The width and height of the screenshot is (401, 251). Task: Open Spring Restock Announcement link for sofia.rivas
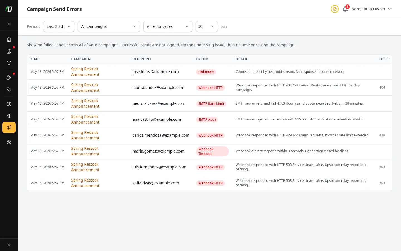85,183
